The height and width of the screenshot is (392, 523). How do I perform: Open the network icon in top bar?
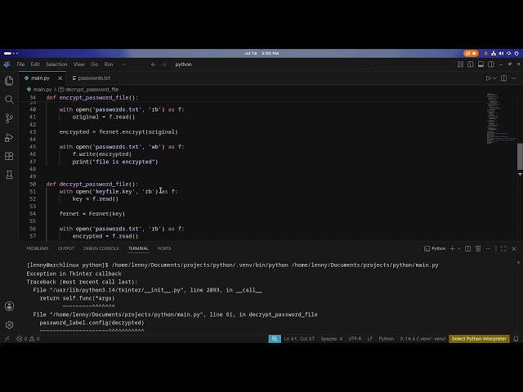pos(494,53)
